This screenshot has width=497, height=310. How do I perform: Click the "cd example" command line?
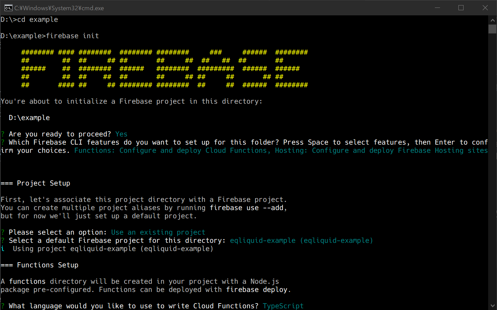point(29,19)
